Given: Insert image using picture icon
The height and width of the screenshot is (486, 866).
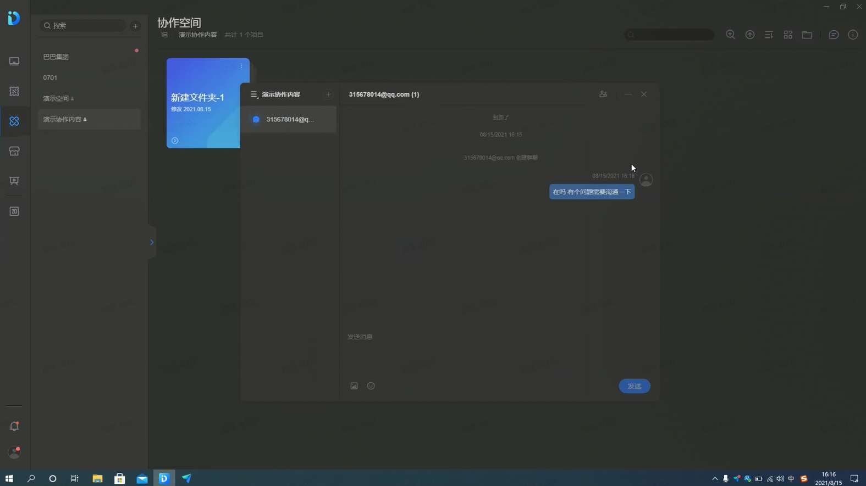Looking at the screenshot, I should pyautogui.click(x=354, y=386).
